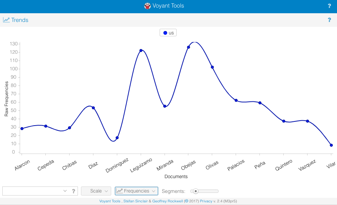Open the Frequencies dropdown menu
The height and width of the screenshot is (205, 337).
(x=137, y=191)
